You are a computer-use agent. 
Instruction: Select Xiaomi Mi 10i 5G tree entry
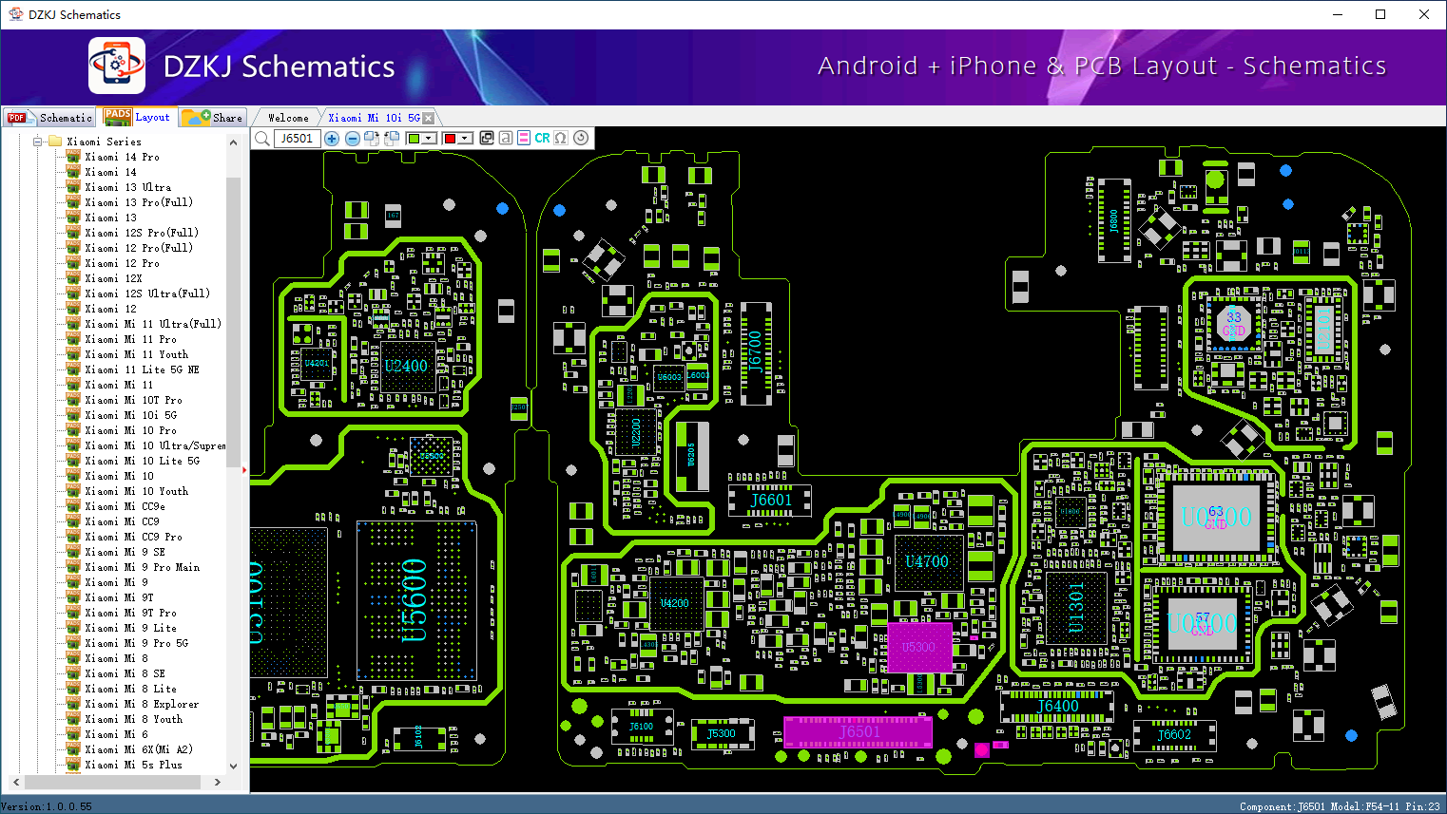(130, 415)
